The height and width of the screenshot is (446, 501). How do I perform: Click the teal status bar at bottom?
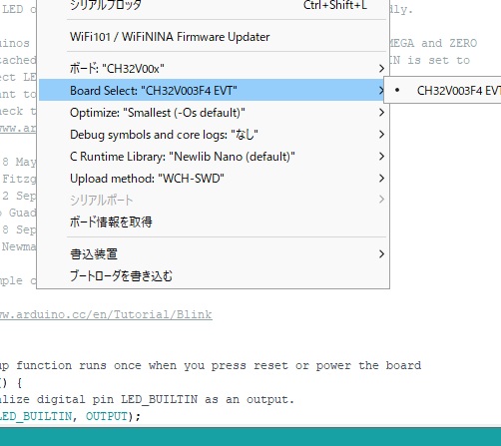coord(250,436)
